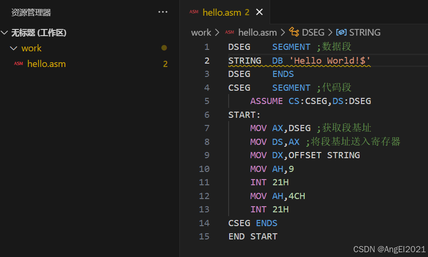Click line number 2 in gutter
Viewport: 428px width, 257px height.
(x=207, y=60)
